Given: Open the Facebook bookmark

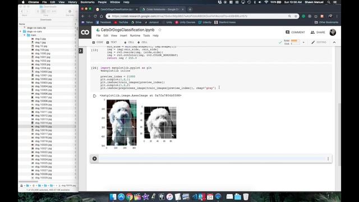Looking at the screenshot, I should (103, 22).
